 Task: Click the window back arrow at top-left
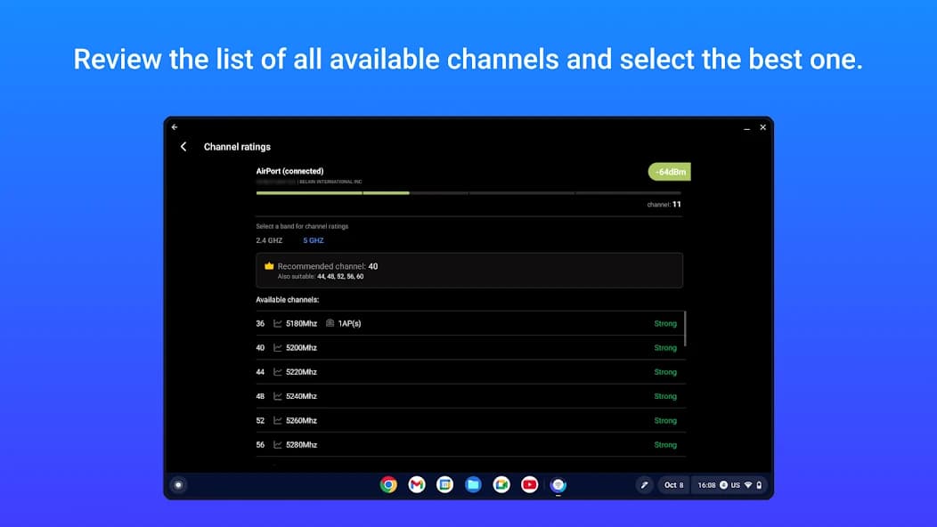click(x=175, y=127)
